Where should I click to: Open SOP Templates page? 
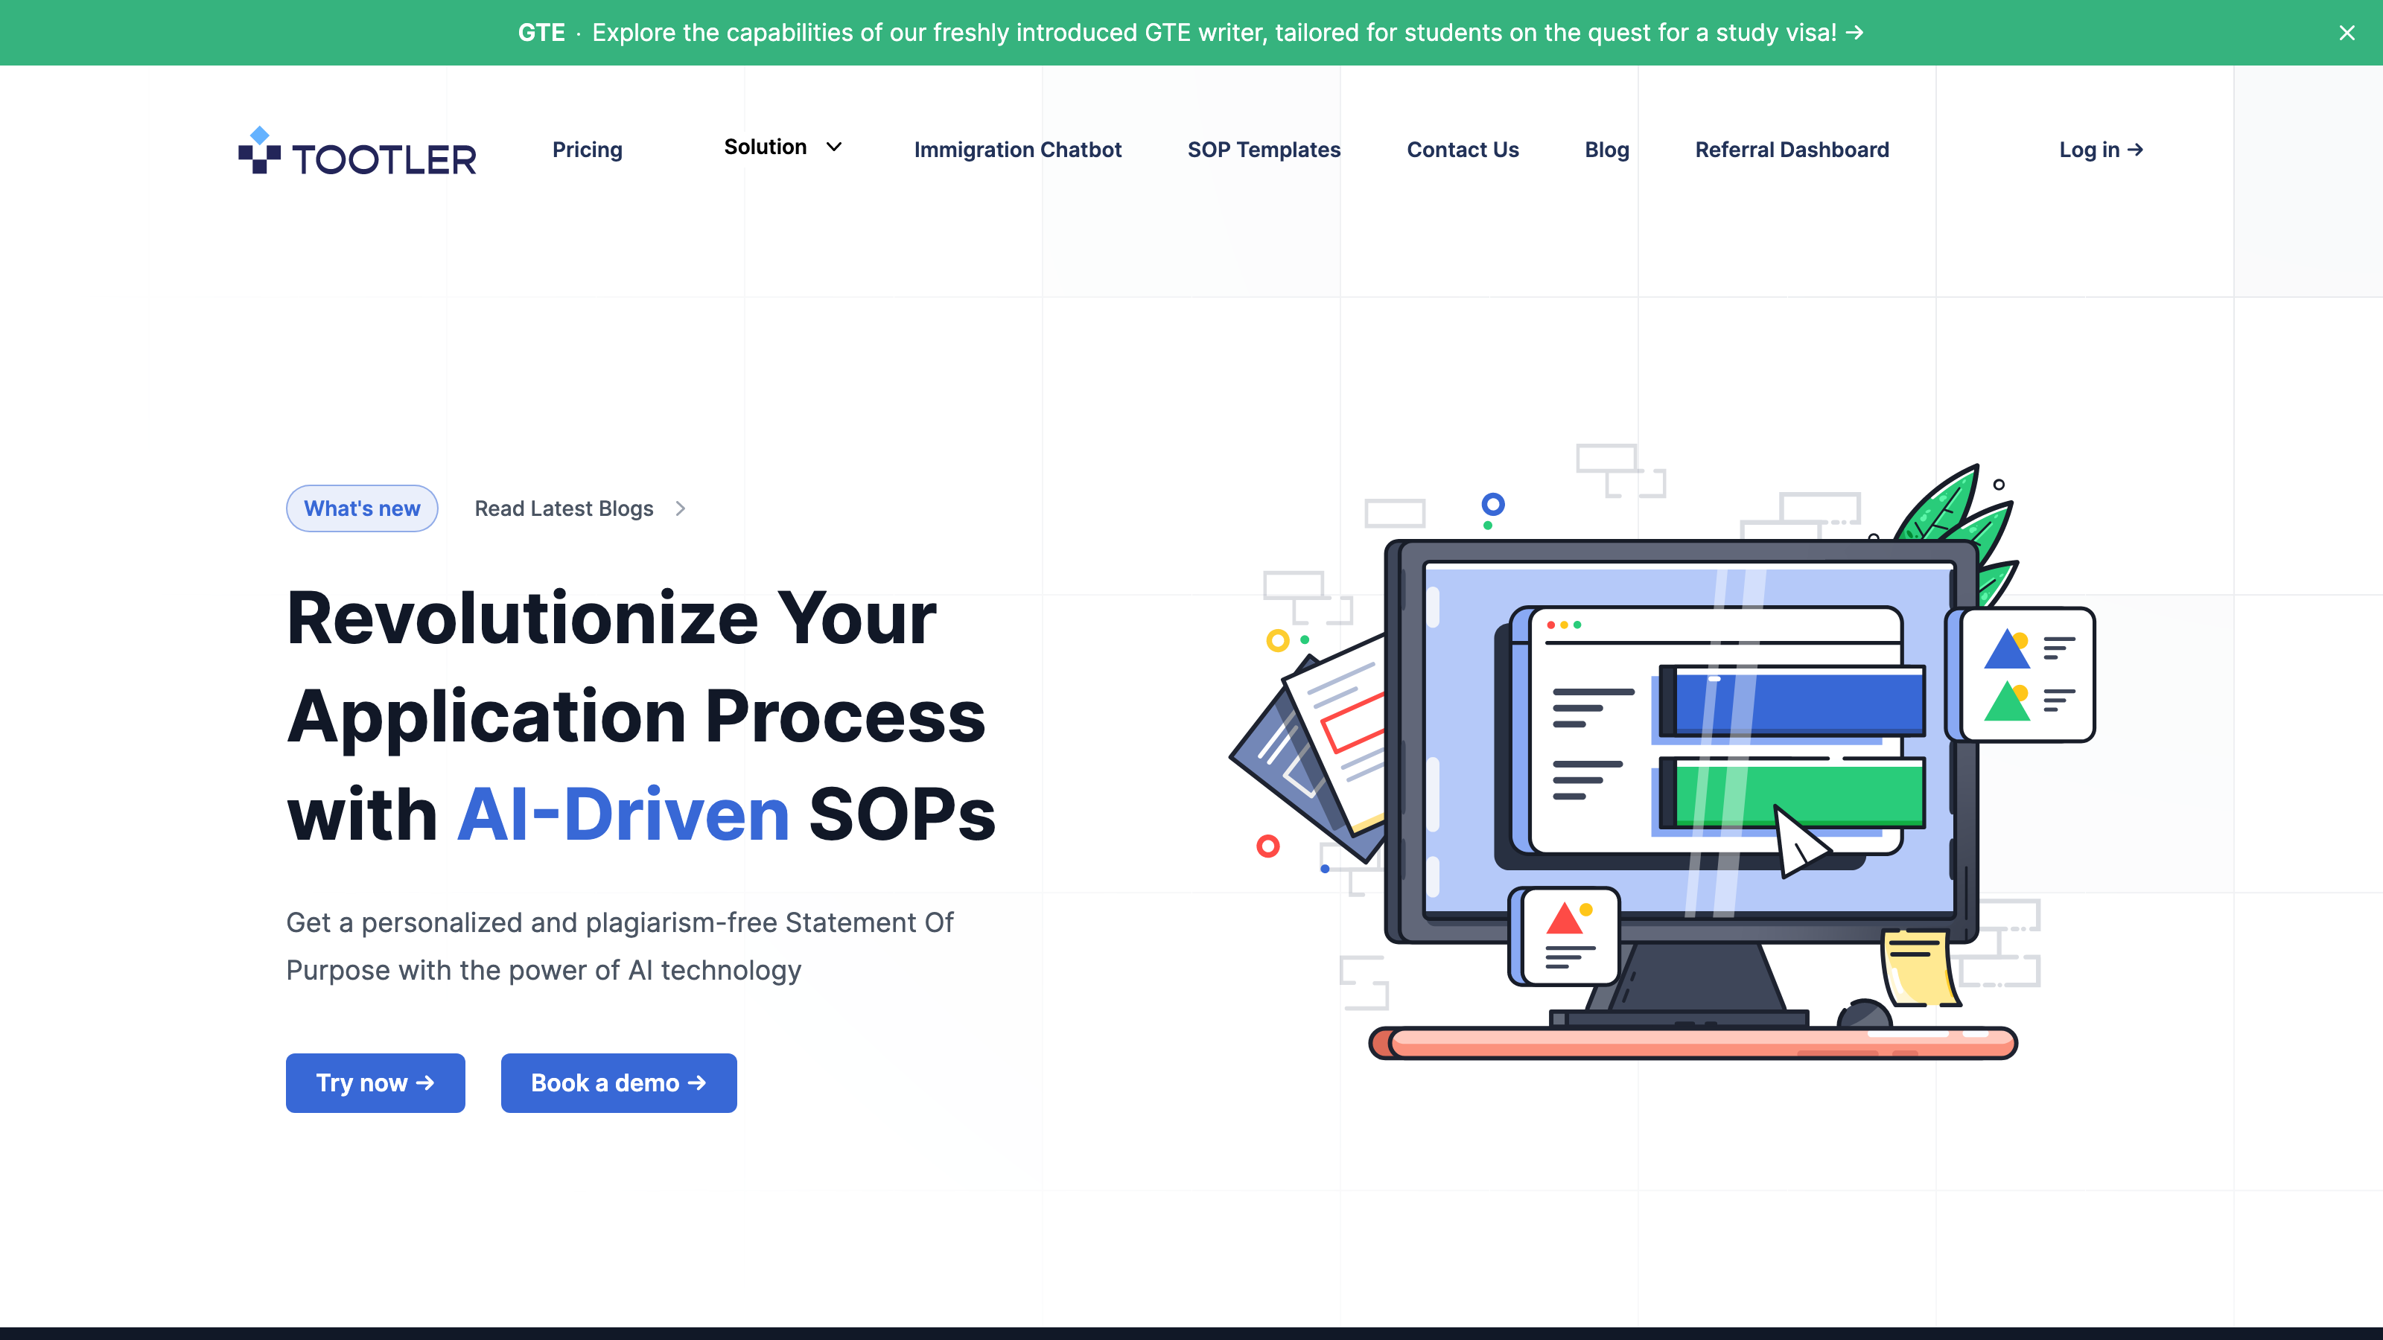[1264, 150]
